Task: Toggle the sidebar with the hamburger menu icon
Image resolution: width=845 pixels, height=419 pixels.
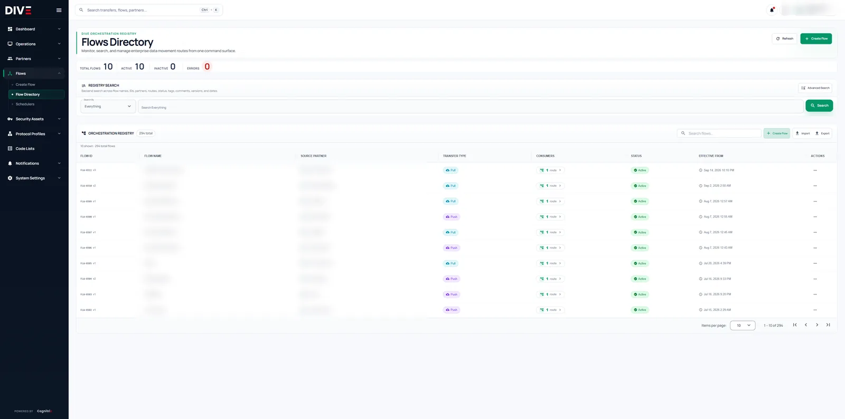Action: 59,10
